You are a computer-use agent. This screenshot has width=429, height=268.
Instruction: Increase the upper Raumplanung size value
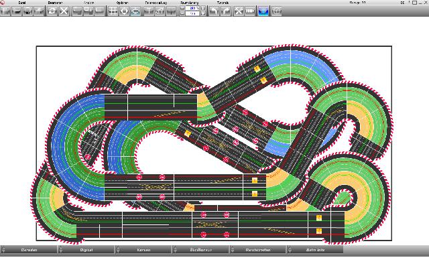pyautogui.click(x=202, y=9)
